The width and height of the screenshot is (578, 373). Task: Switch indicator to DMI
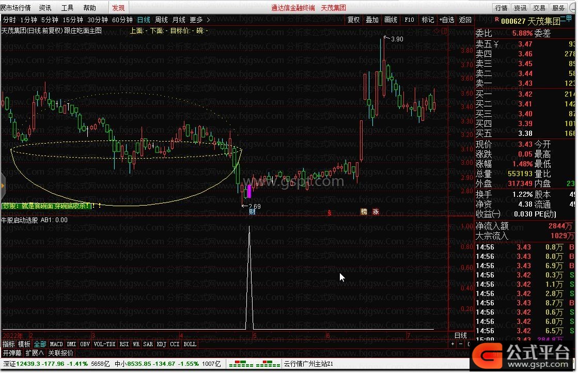[71, 344]
